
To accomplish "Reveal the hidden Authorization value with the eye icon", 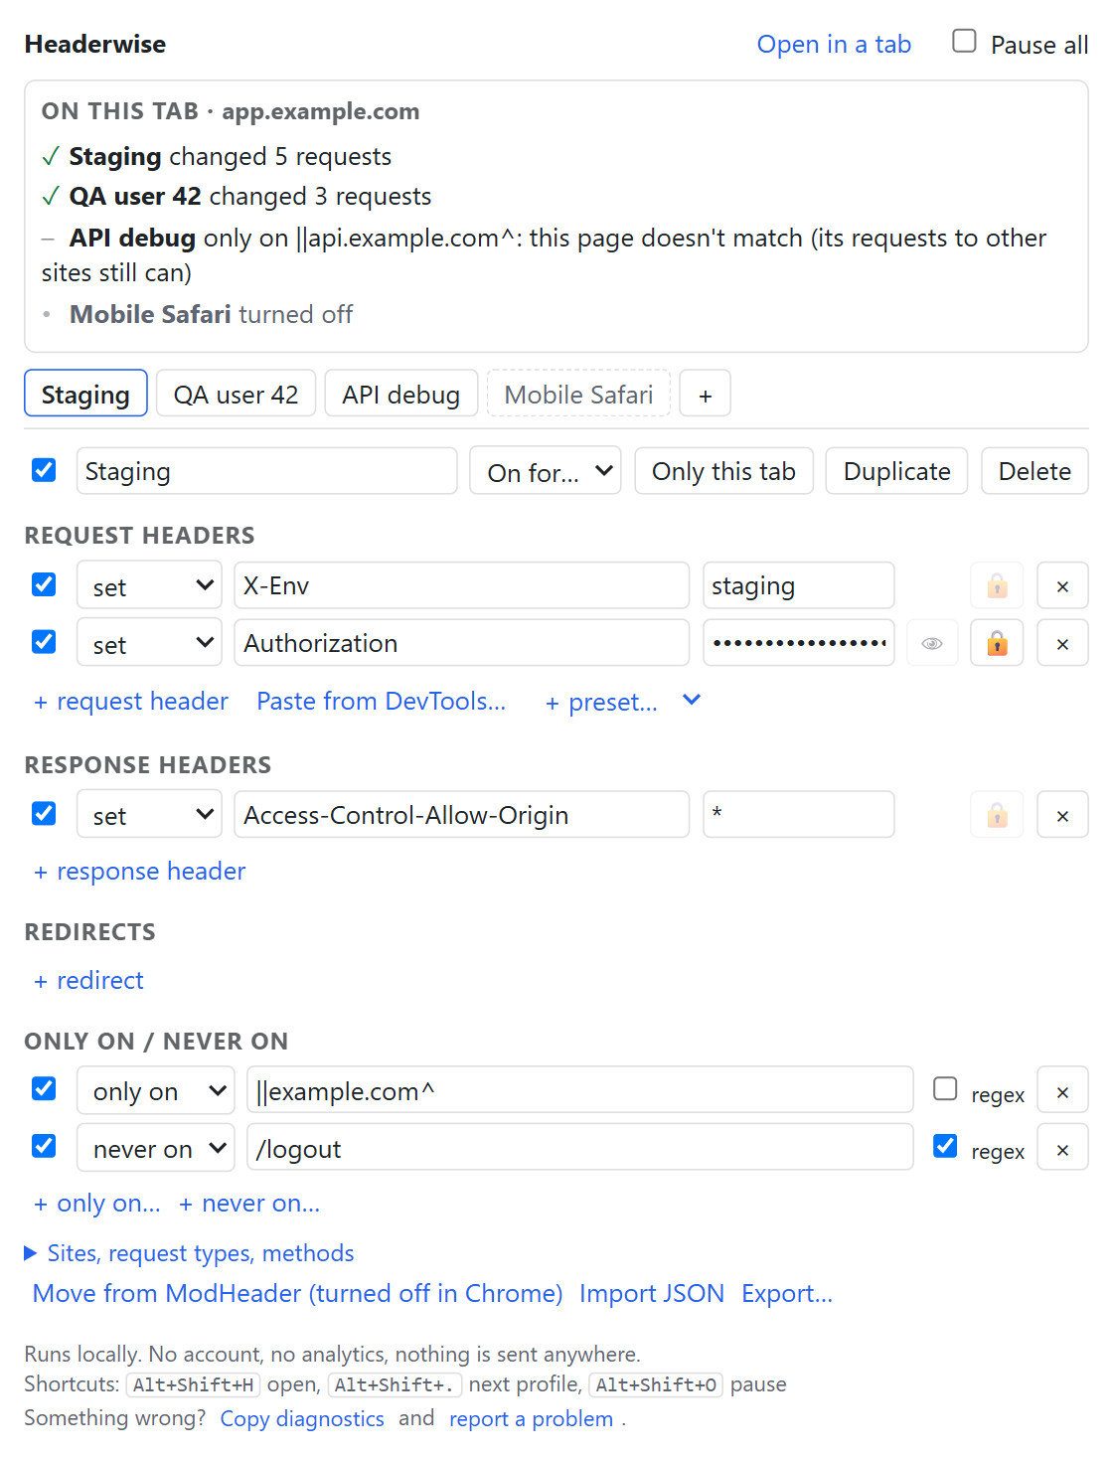I will tap(932, 643).
